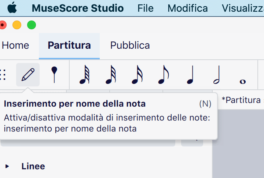Switch to the Home tab
The height and width of the screenshot is (178, 264).
coord(15,45)
